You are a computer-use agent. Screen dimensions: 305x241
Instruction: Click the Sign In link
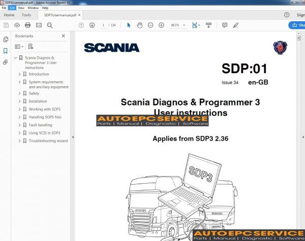tap(301, 15)
